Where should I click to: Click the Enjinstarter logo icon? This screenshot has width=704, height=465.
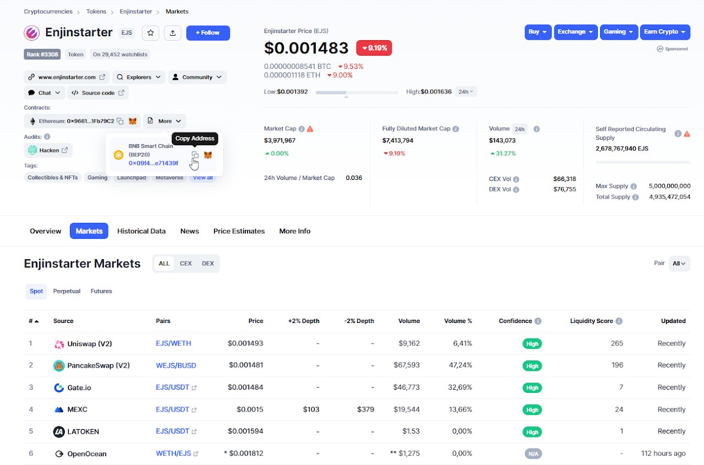[x=32, y=33]
